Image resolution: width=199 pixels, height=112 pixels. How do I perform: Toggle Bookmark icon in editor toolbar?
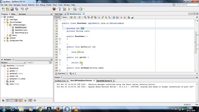[x=109, y=17]
